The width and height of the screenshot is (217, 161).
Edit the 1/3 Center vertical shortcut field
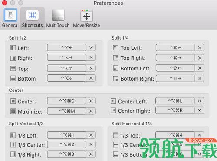coord(67,144)
